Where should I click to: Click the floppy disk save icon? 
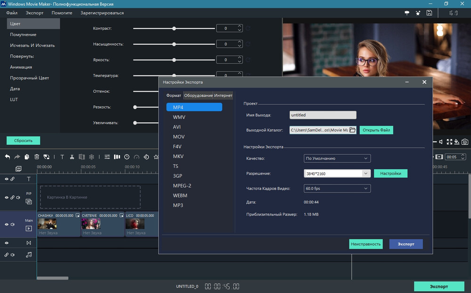click(x=429, y=13)
